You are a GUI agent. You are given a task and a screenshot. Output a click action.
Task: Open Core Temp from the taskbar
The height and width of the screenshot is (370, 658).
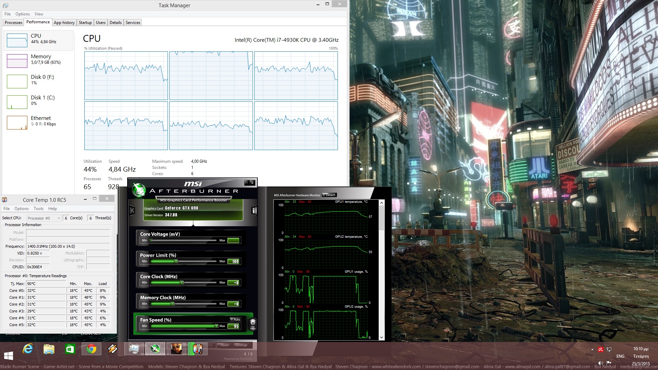(197, 349)
